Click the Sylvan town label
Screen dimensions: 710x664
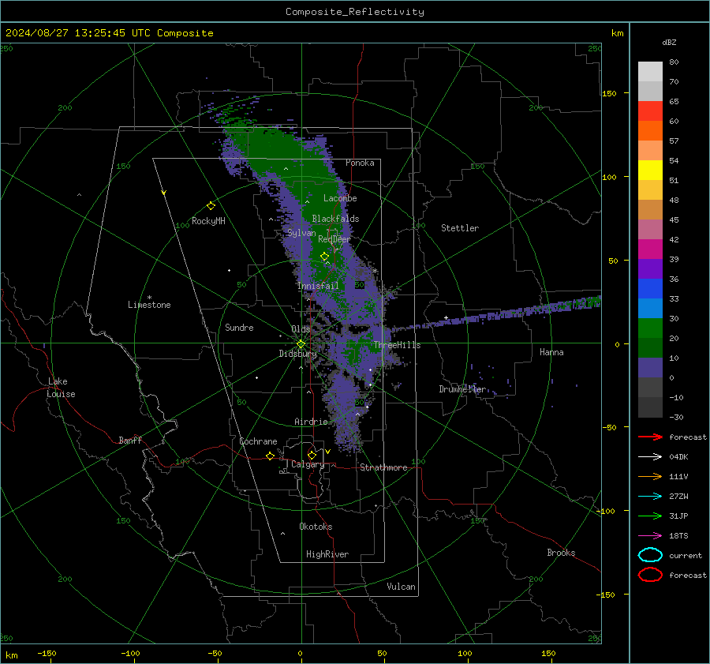pos(301,233)
